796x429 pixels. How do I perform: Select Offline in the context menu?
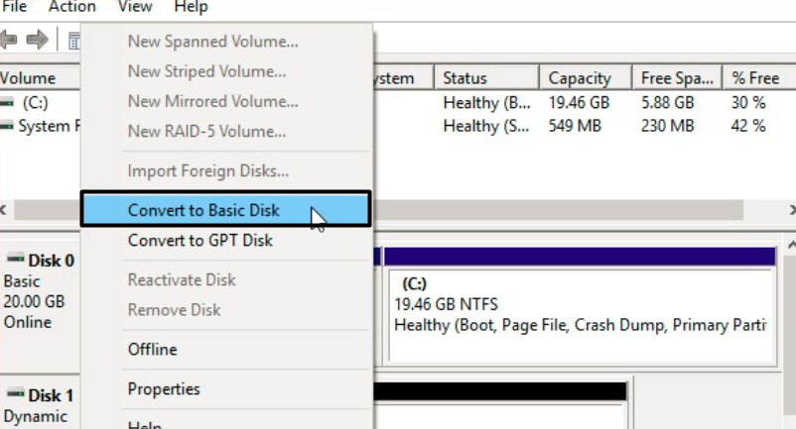point(153,349)
